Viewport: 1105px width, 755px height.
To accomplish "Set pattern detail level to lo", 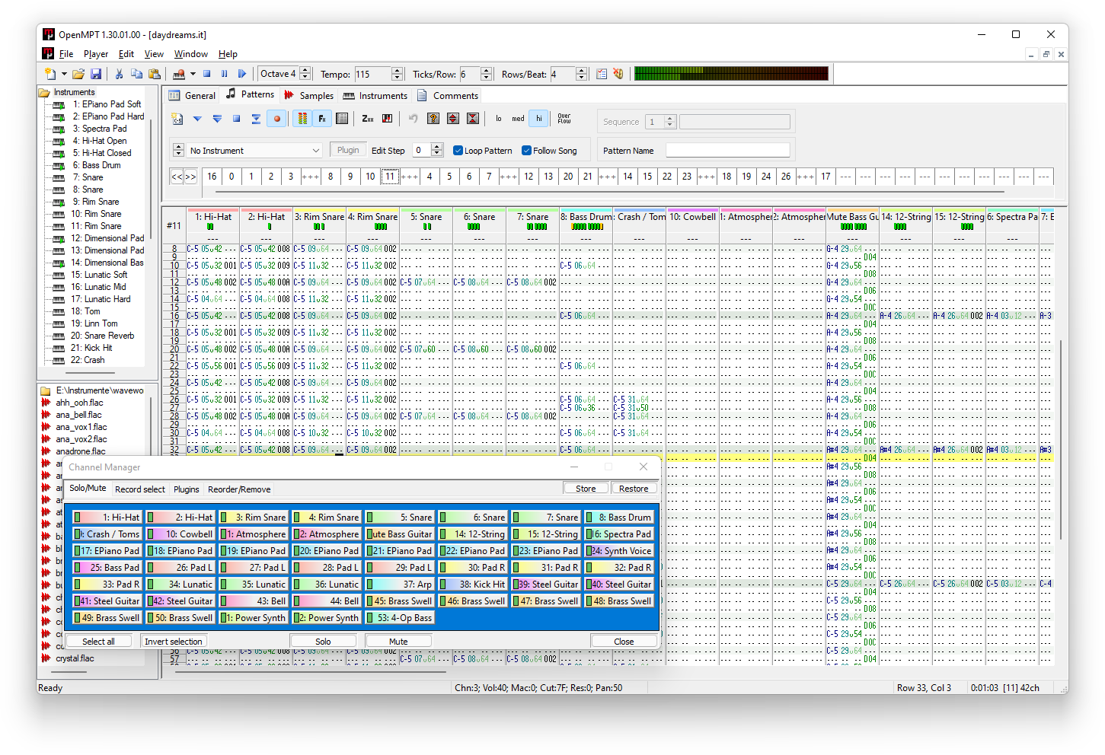I will (x=499, y=119).
